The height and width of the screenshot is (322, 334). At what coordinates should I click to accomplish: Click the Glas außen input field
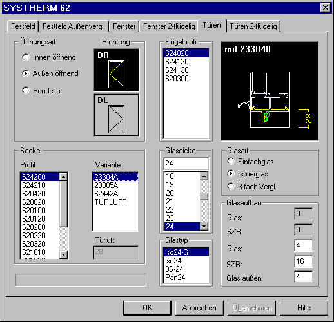point(304,277)
